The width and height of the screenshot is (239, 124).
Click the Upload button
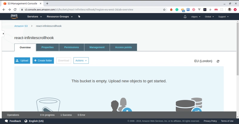[22, 61]
